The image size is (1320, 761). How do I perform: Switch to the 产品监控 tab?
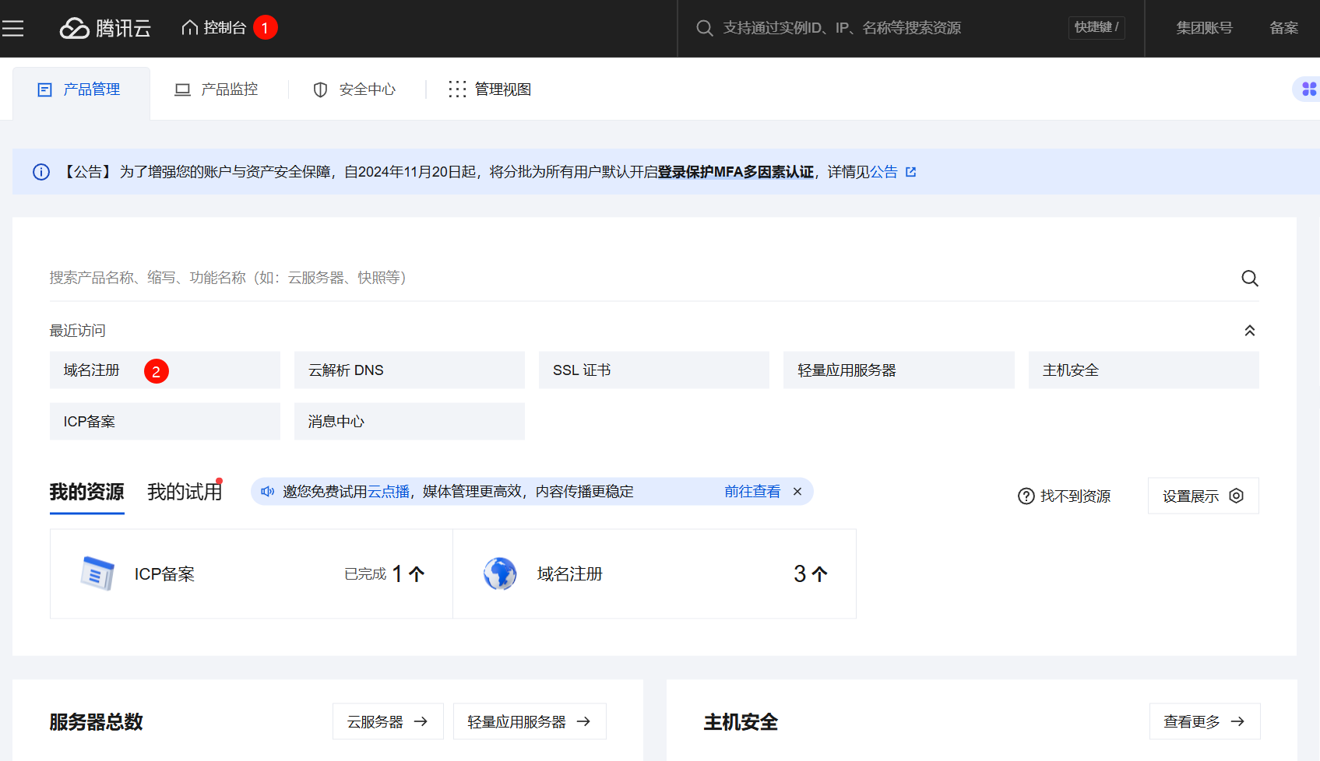(216, 89)
